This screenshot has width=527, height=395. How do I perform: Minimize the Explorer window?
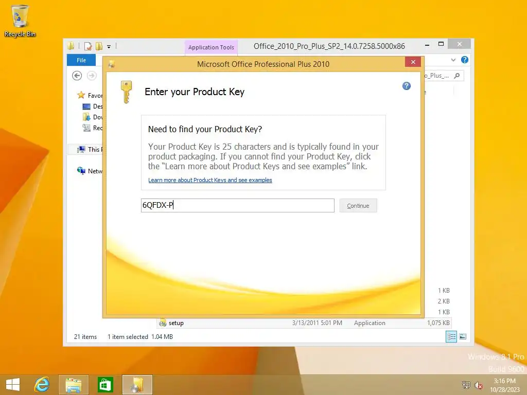click(x=427, y=44)
